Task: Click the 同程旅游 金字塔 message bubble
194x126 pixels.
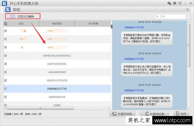Action: click(146, 38)
